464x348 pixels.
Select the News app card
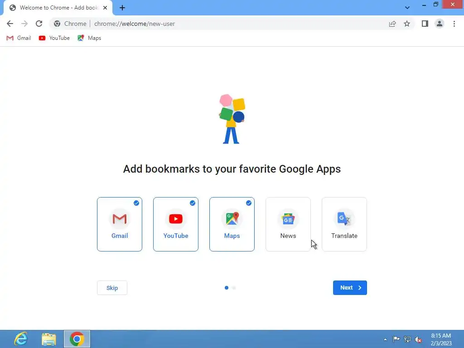pos(288,224)
